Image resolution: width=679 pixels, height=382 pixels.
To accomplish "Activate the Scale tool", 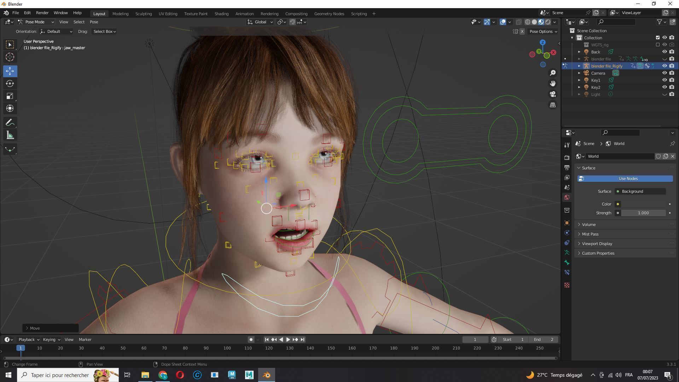I will tap(10, 96).
